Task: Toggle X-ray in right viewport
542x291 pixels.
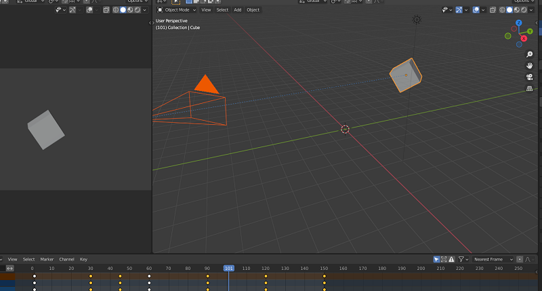Action: 493,10
